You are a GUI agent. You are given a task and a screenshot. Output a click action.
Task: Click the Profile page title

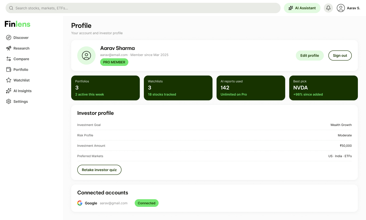pos(81,26)
